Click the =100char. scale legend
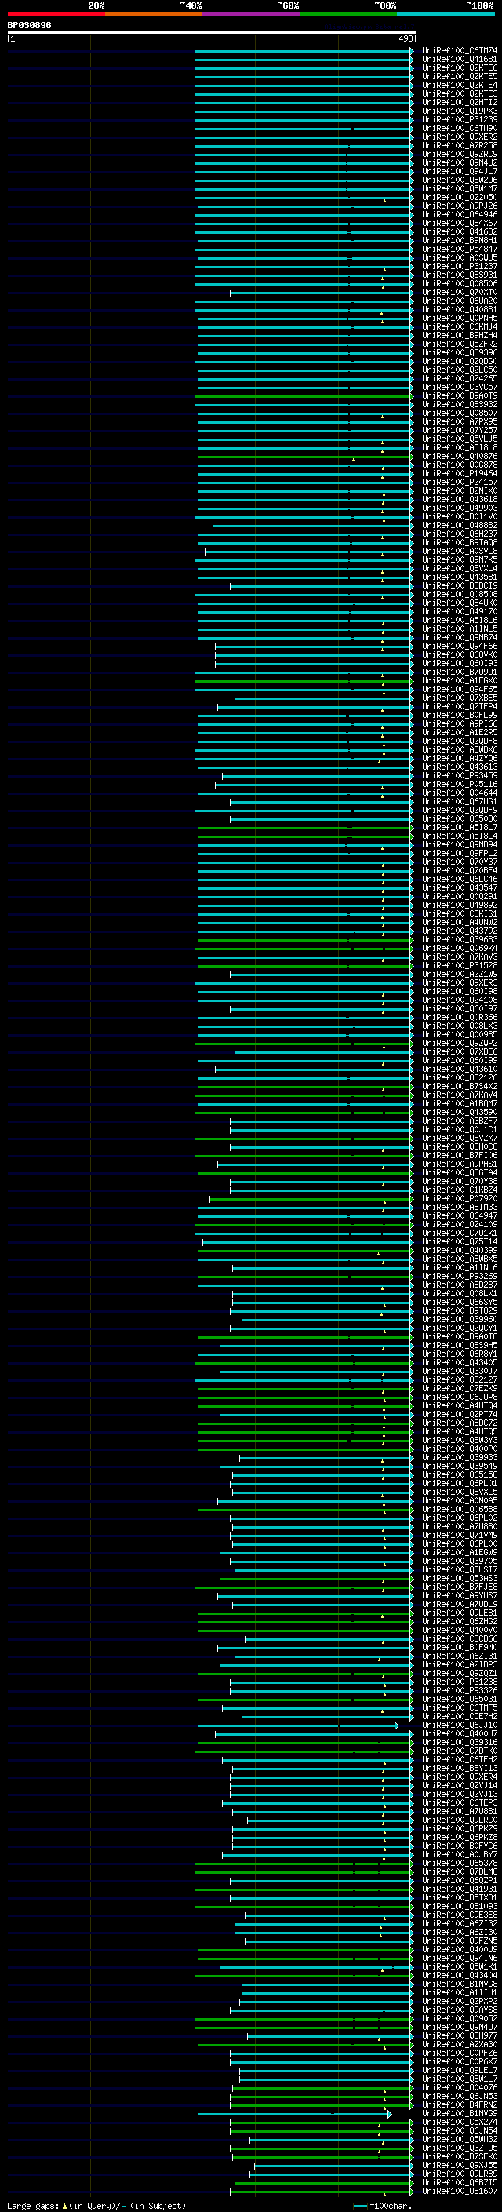502x2212 pixels. tap(383, 2206)
